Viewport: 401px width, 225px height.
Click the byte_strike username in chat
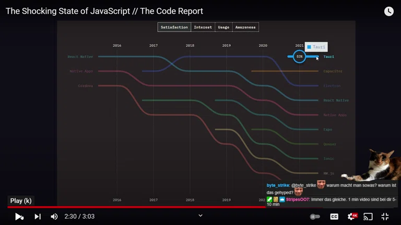[x=278, y=185]
